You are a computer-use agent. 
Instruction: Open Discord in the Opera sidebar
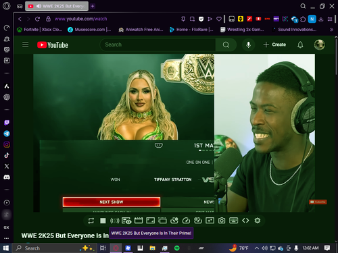7,177
